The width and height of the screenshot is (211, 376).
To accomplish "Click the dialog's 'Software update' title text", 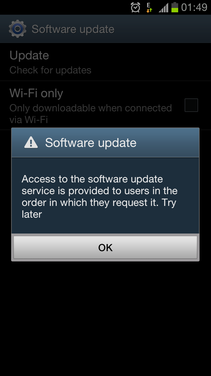I will pyautogui.click(x=91, y=143).
